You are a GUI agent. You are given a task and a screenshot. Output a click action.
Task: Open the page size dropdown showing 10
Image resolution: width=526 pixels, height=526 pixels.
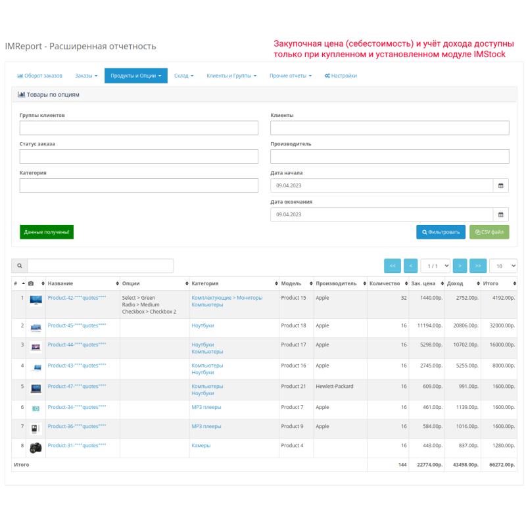pos(503,266)
